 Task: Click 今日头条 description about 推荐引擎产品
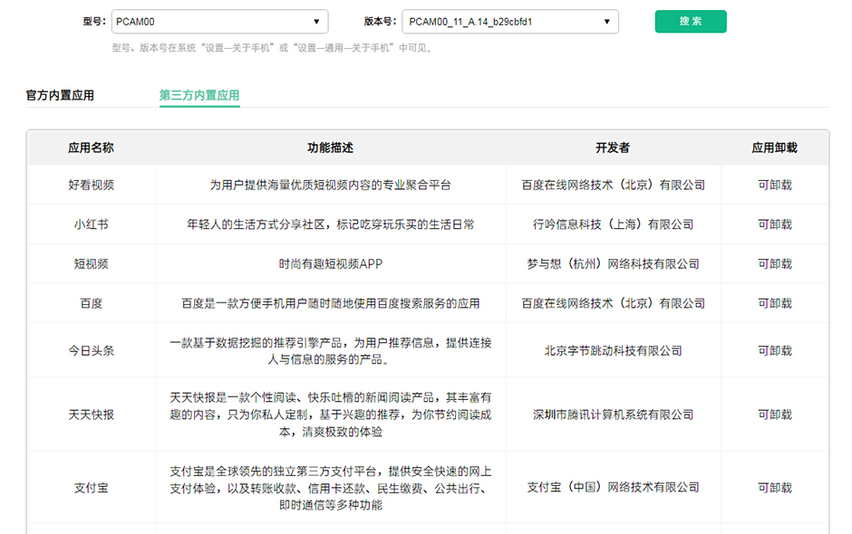click(x=330, y=351)
